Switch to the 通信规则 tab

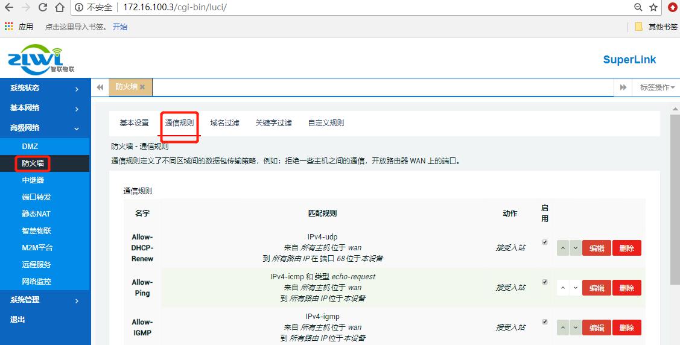point(180,123)
